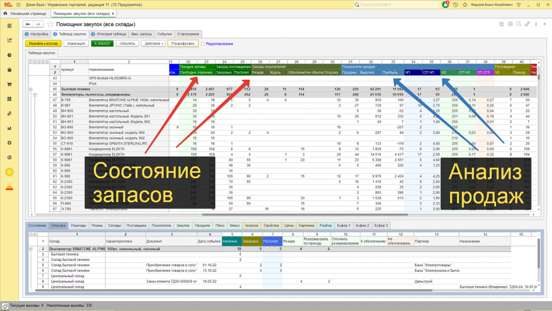Open the warehouse grid section in sidebar
Viewport: 552px width, 311px height.
pos(10,99)
